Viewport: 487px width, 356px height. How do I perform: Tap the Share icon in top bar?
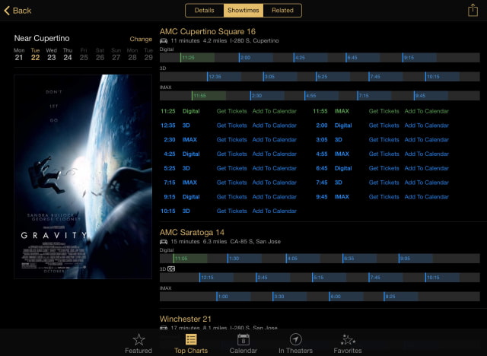click(473, 10)
